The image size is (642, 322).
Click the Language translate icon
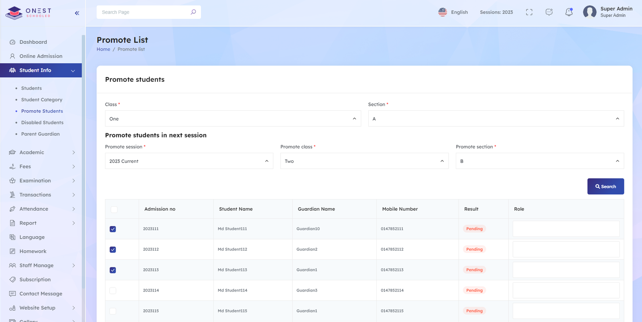tap(12, 237)
